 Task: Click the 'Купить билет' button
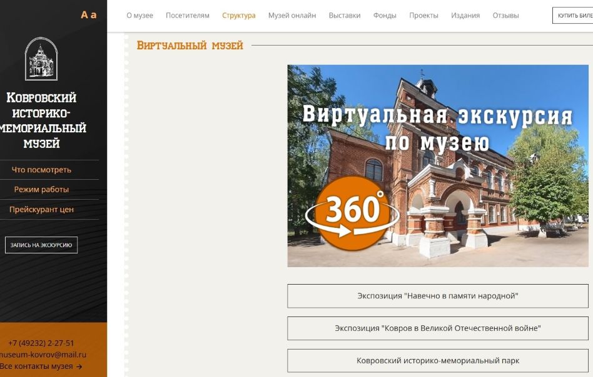[572, 16]
